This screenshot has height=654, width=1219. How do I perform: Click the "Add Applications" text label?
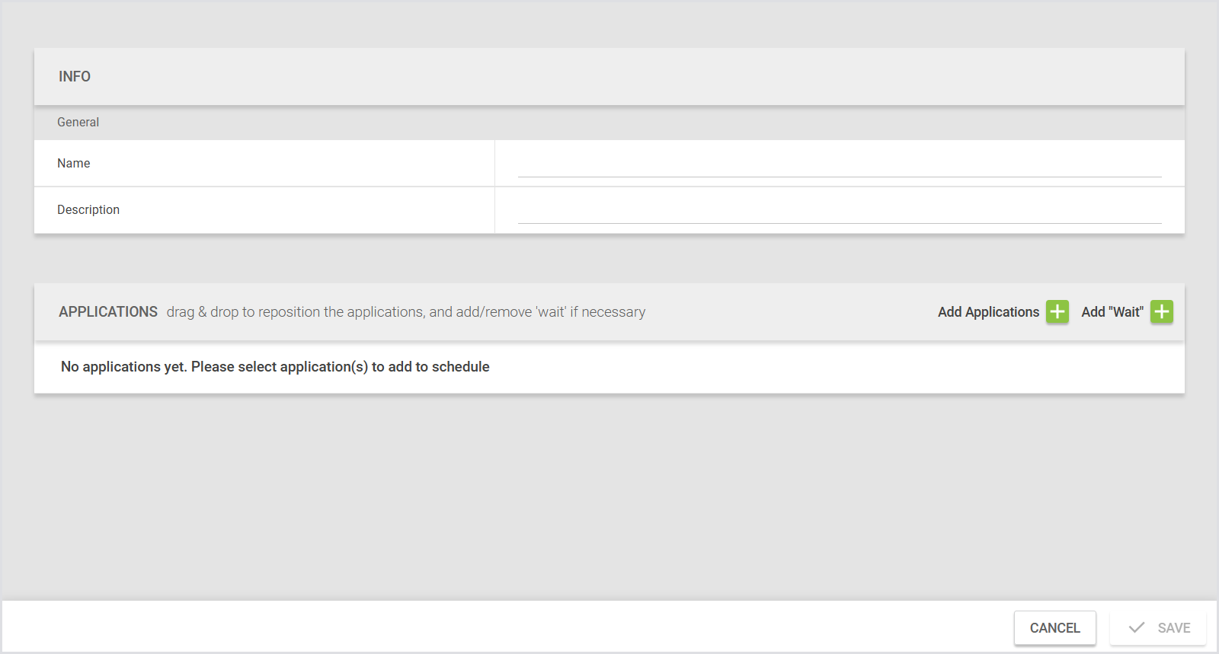point(988,312)
